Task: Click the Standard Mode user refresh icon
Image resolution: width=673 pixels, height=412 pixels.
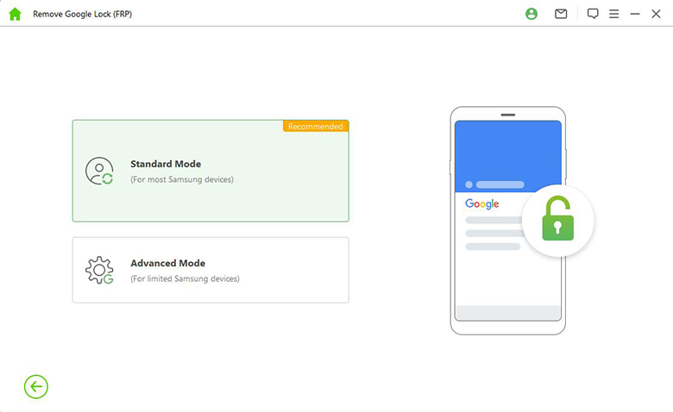Action: (99, 172)
